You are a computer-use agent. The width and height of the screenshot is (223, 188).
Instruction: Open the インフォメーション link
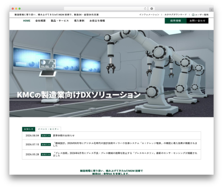(149, 15)
